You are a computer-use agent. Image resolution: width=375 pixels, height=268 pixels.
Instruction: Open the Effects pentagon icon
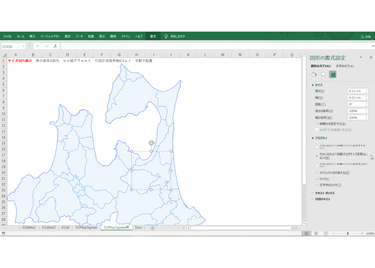(323, 74)
